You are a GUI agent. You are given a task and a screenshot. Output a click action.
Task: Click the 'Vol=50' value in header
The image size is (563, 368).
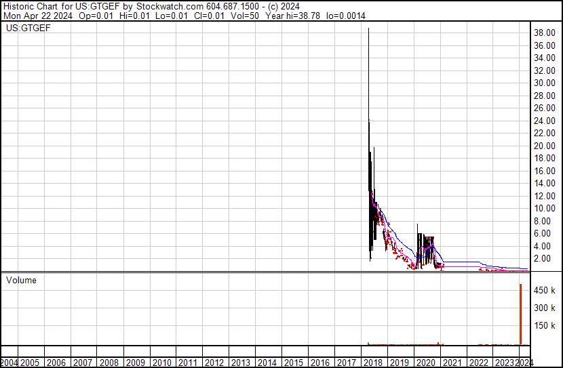pos(244,16)
